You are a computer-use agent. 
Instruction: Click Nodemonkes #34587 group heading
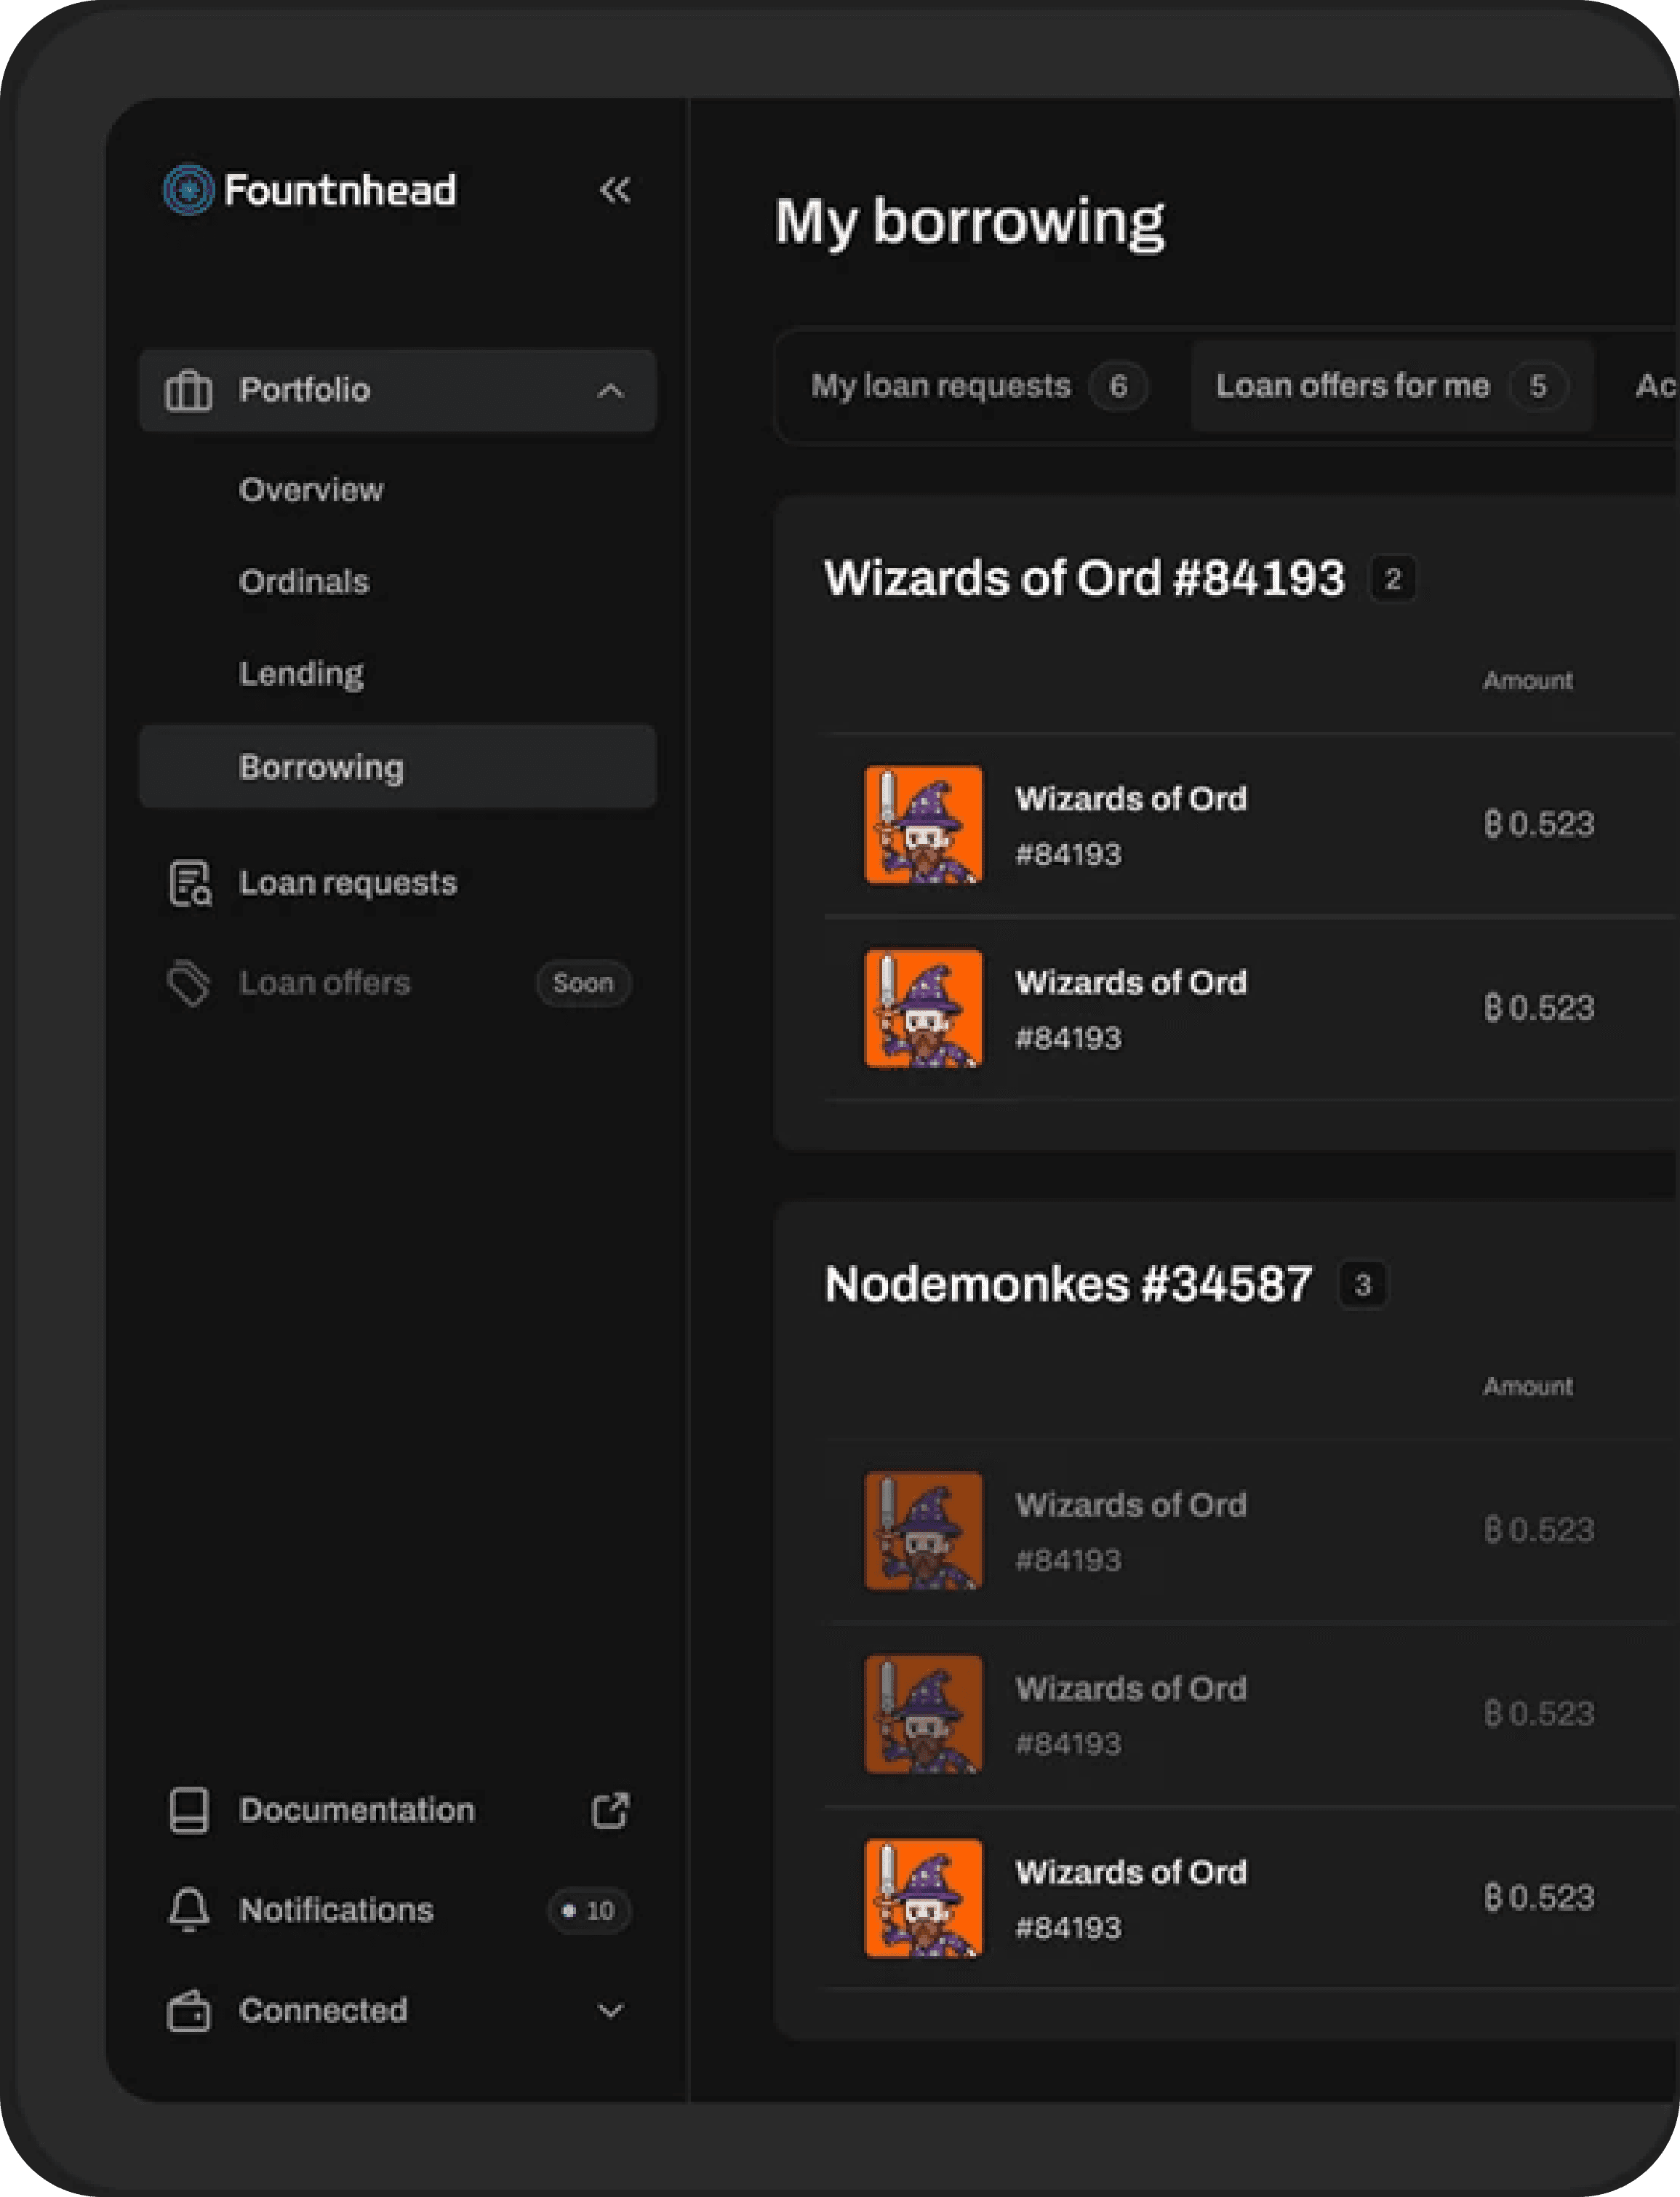tap(1067, 1284)
